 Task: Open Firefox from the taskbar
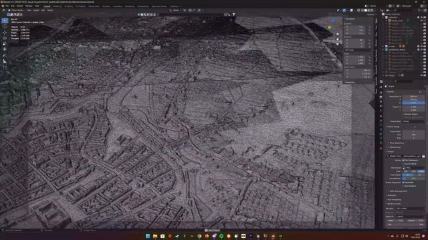pos(207,236)
